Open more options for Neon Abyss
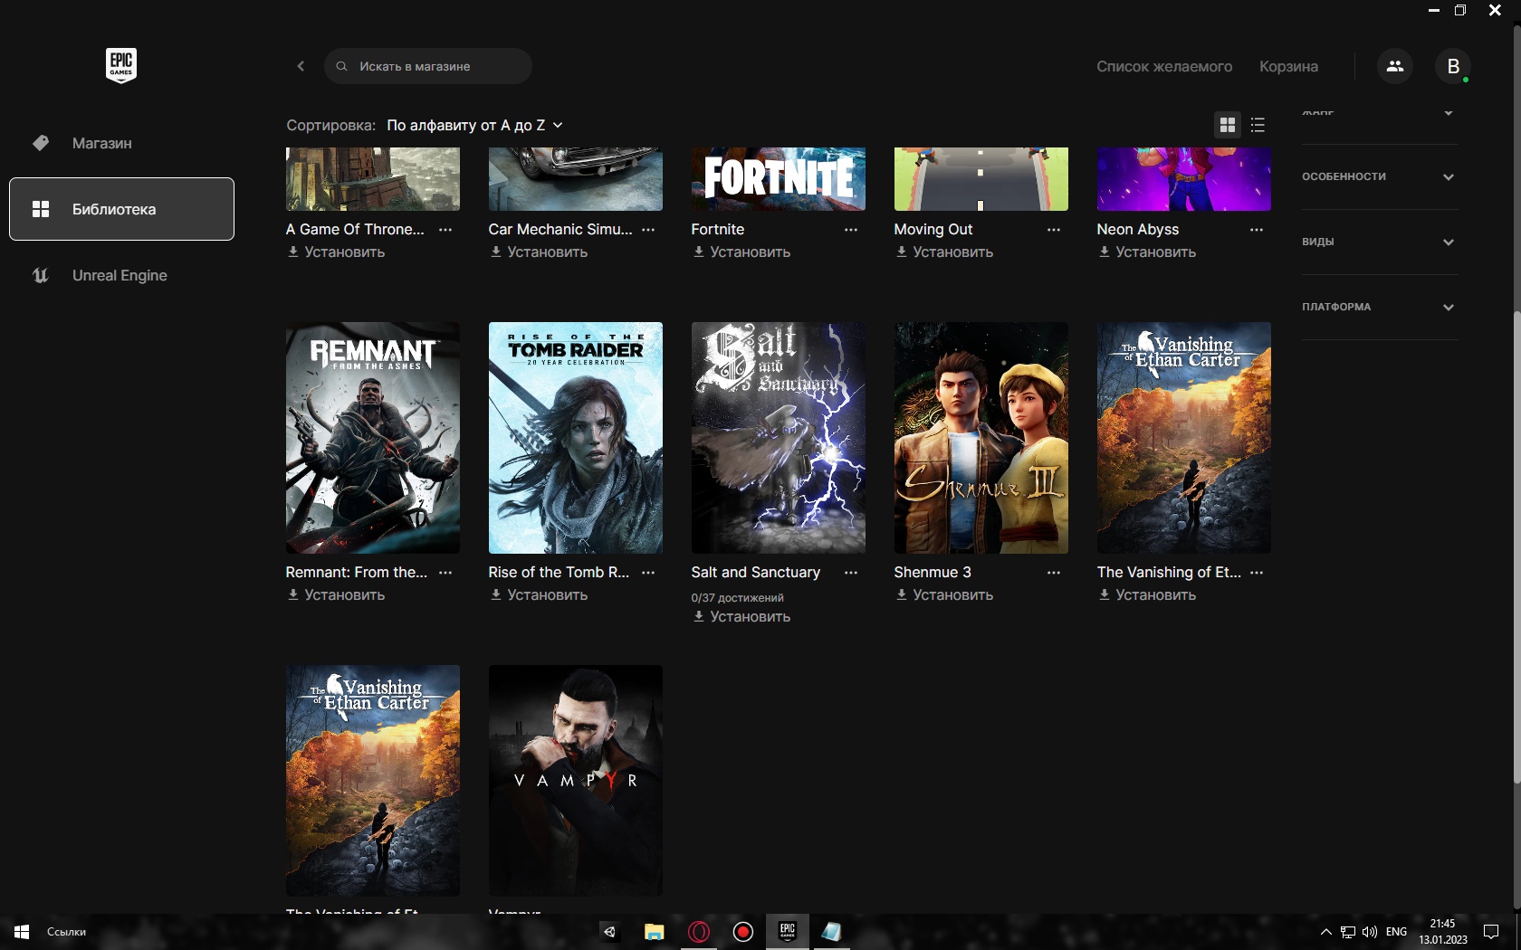 pos(1257,230)
